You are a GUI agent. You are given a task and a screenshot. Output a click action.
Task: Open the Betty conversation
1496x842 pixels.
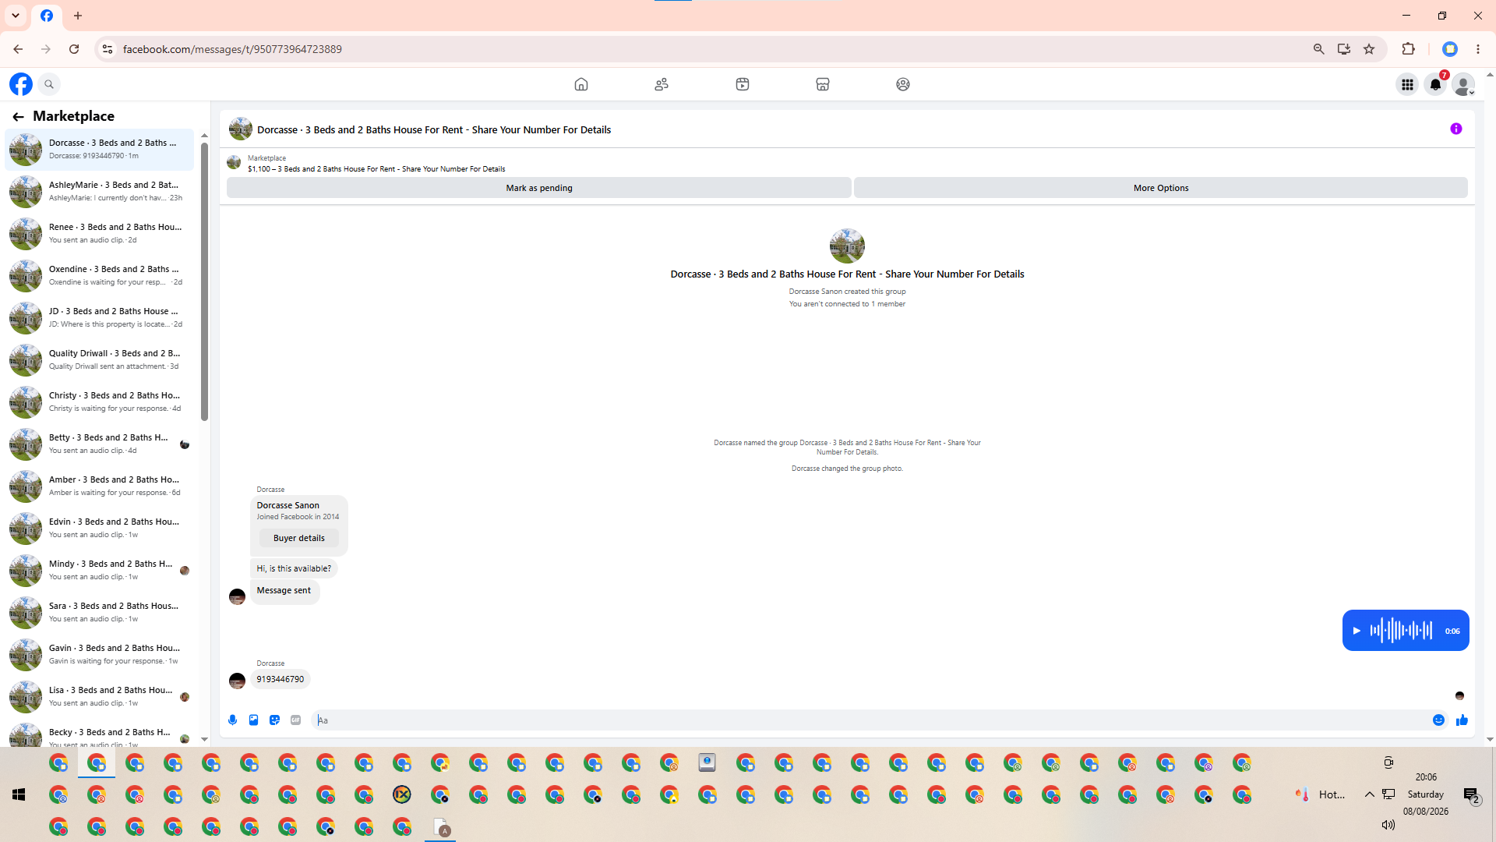pos(100,444)
